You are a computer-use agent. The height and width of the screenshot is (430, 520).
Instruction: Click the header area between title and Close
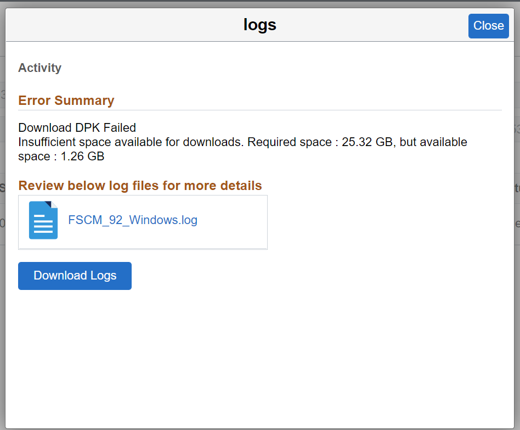coord(373,25)
